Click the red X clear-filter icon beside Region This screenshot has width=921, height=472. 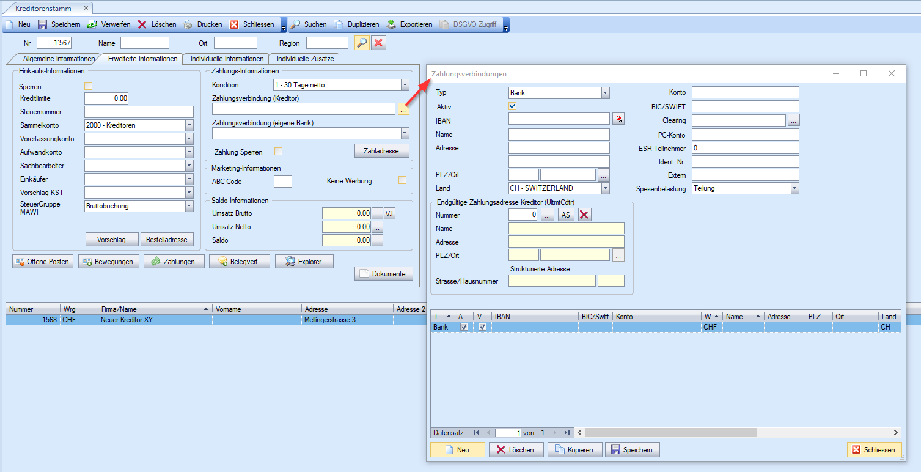tap(378, 43)
